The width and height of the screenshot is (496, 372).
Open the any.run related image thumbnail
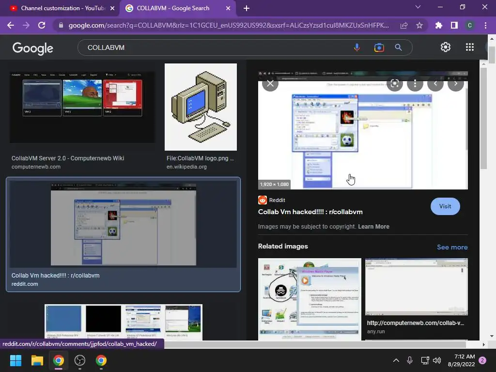416,287
